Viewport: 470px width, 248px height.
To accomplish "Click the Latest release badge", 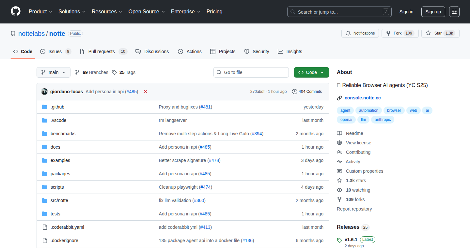I will (x=368, y=240).
